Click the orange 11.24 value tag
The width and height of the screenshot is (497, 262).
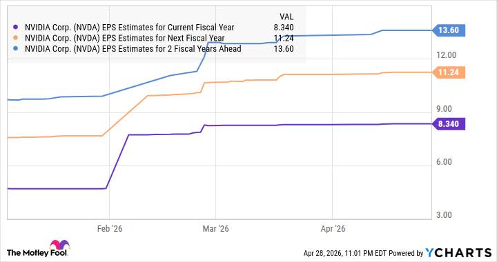[448, 72]
